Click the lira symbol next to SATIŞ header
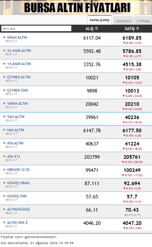This screenshot has width=152, height=247. (x=138, y=28)
